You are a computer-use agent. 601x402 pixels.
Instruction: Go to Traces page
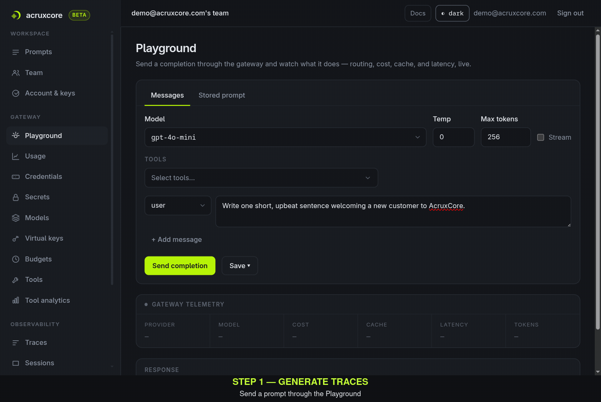click(57, 343)
